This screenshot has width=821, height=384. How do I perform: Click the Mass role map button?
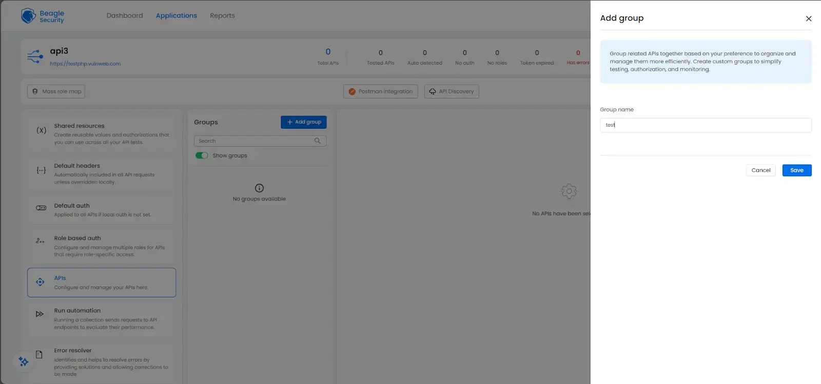[x=56, y=91]
